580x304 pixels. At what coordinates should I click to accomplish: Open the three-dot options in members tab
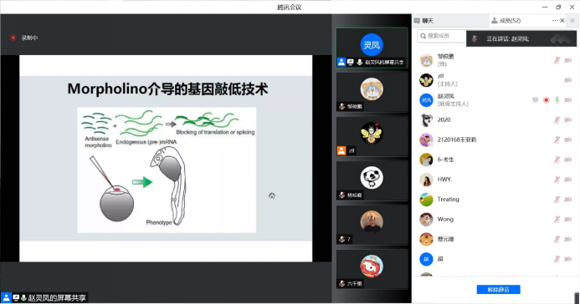(x=555, y=21)
